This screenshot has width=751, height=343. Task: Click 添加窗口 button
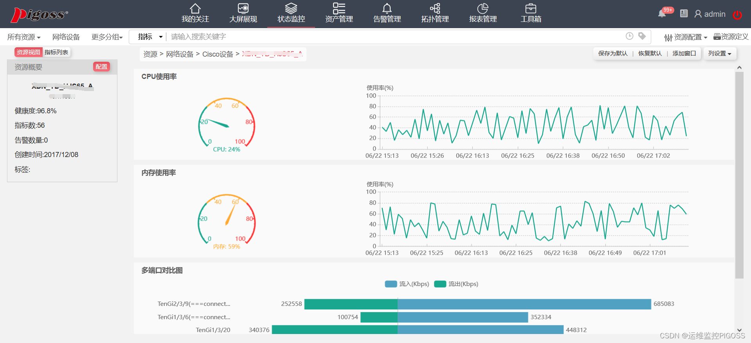(x=684, y=54)
